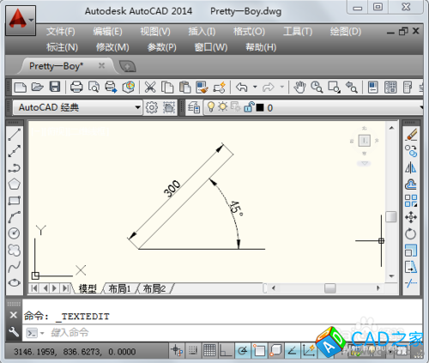Expand the Undo history dropdown arrow
The image size is (429, 363).
tap(255, 87)
